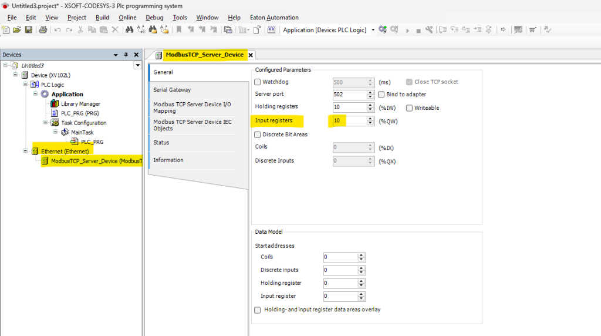Viewport: 601px width, 336px height.
Task: Check the Writeable checkbox
Action: (409, 108)
